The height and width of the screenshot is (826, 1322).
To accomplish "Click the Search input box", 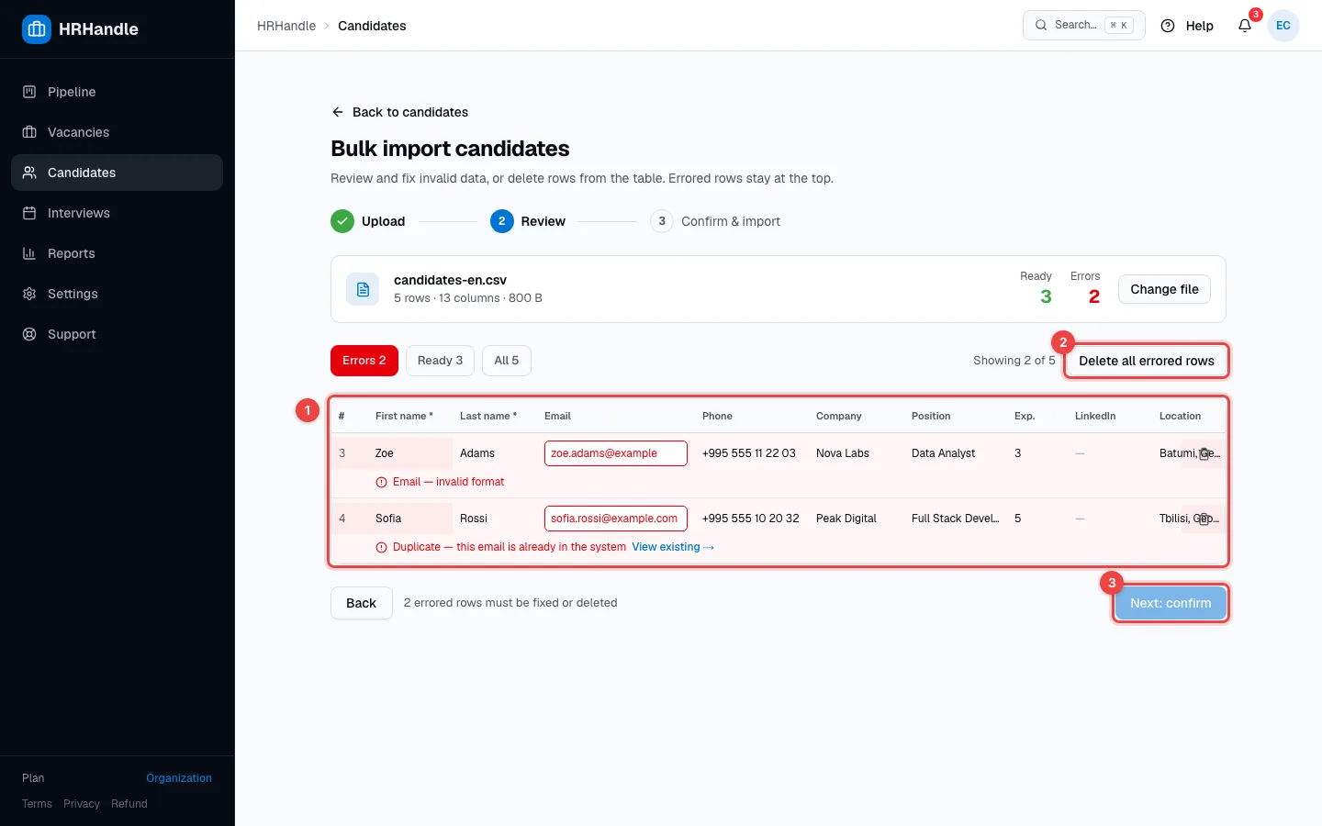I will tap(1084, 26).
